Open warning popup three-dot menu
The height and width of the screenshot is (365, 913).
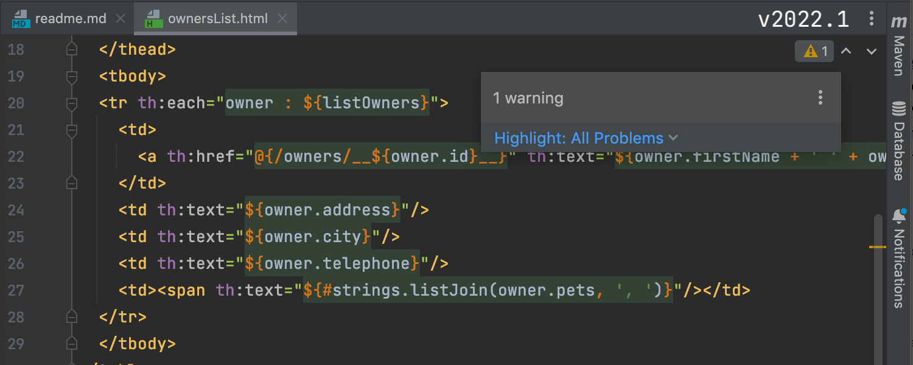820,97
